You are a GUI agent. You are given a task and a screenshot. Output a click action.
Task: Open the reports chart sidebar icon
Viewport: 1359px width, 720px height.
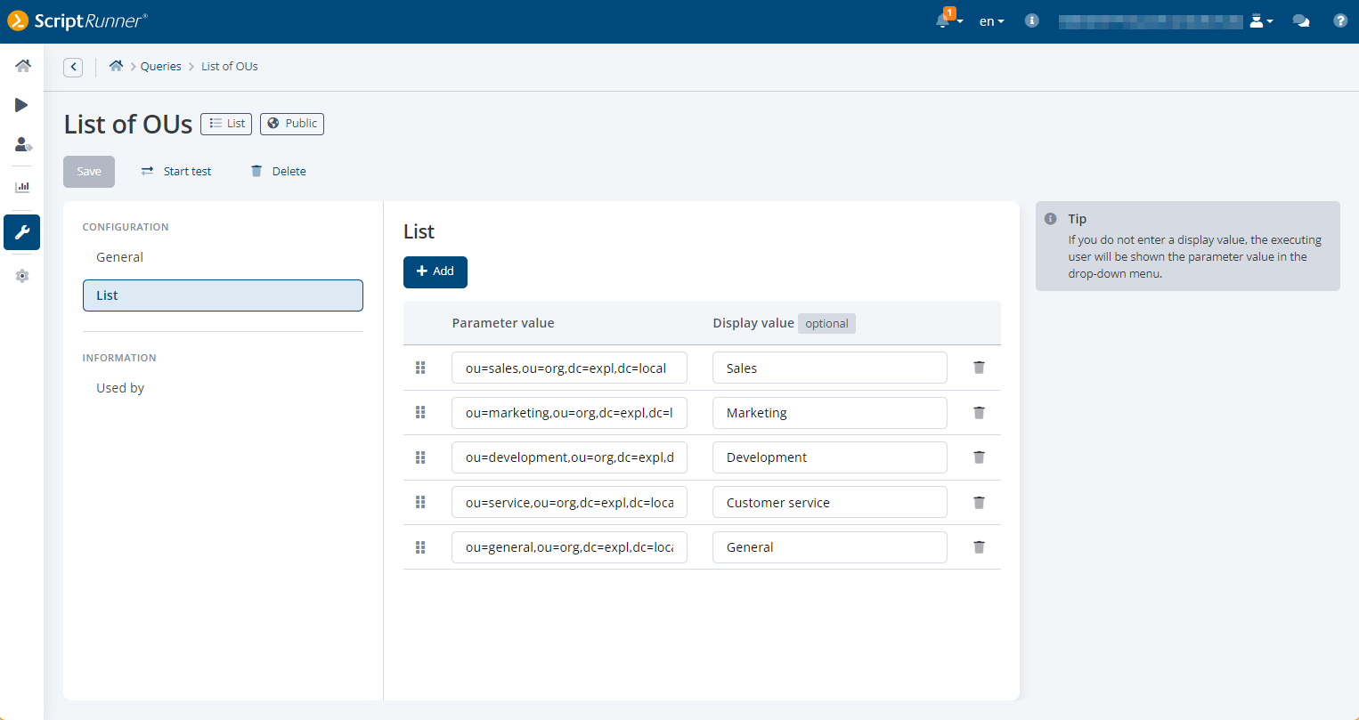pyautogui.click(x=22, y=187)
